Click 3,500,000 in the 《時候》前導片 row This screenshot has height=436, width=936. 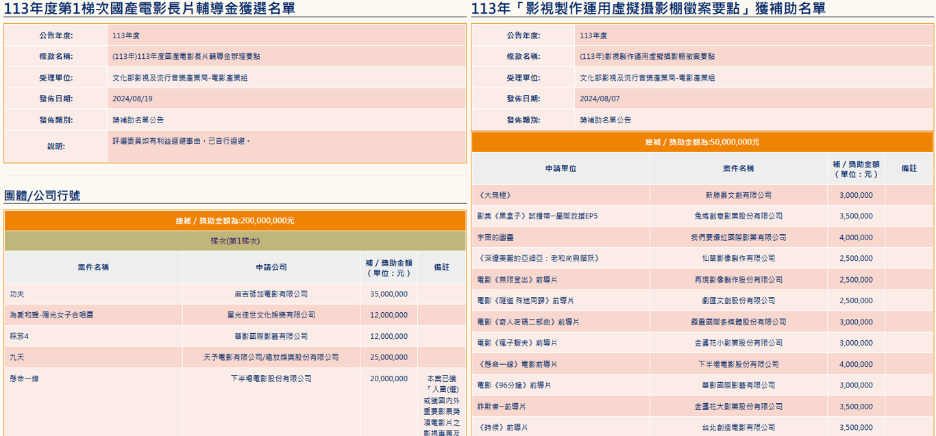coord(856,428)
